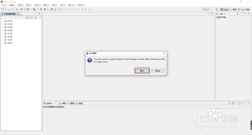Click the Open Perspective icon
This screenshot has width=252, height=135.
coord(217,10)
